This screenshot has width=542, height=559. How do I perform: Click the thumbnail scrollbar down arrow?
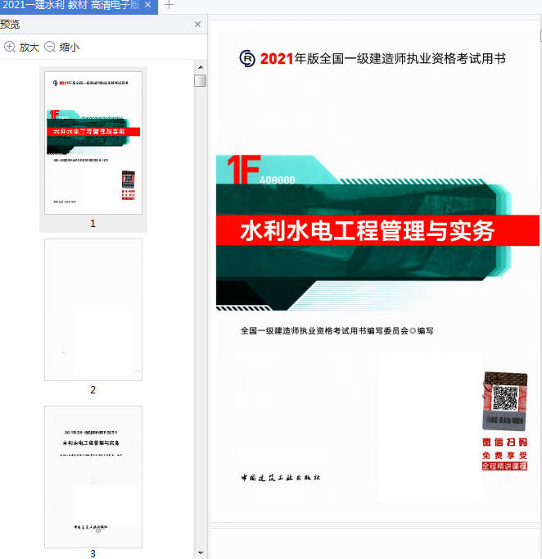click(x=201, y=553)
